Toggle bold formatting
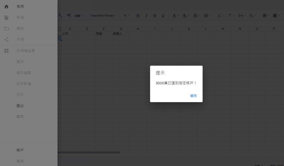 click(138, 16)
